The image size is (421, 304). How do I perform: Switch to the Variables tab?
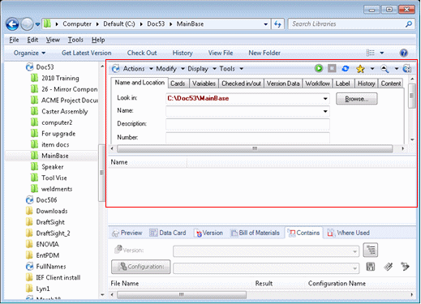tap(204, 83)
